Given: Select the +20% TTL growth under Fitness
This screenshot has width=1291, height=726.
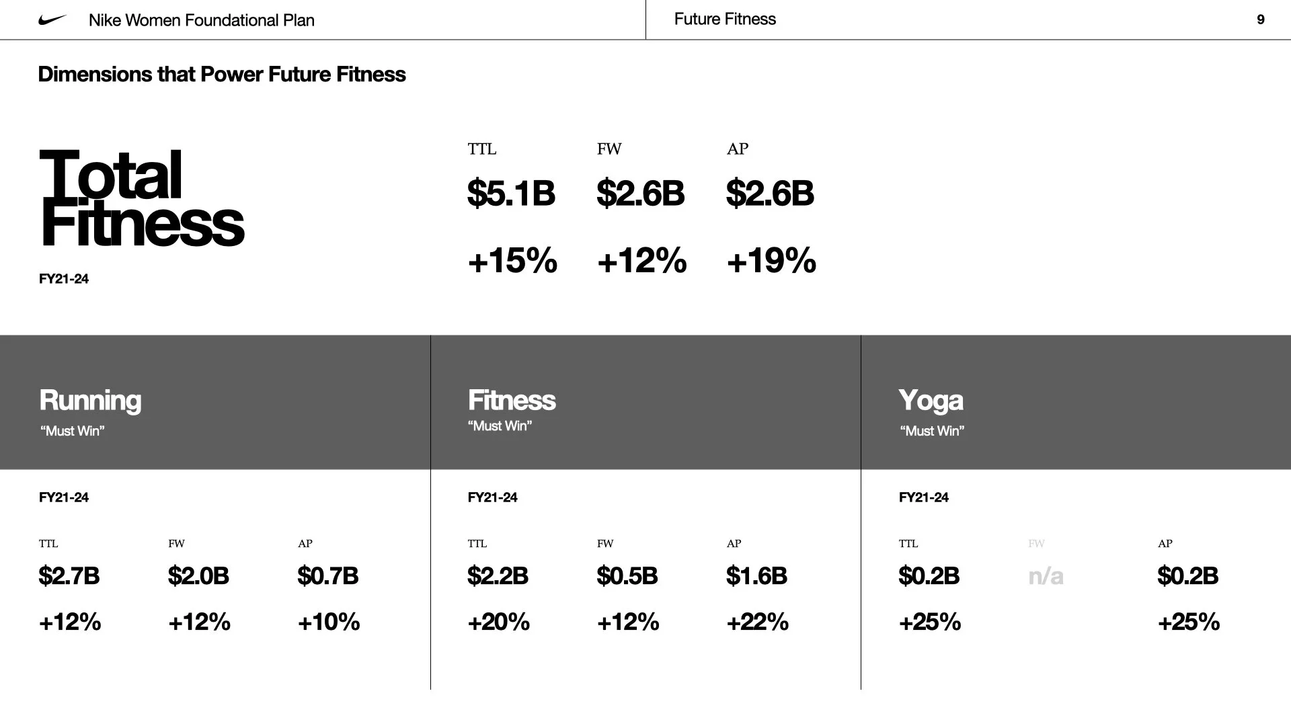Looking at the screenshot, I should [x=498, y=622].
